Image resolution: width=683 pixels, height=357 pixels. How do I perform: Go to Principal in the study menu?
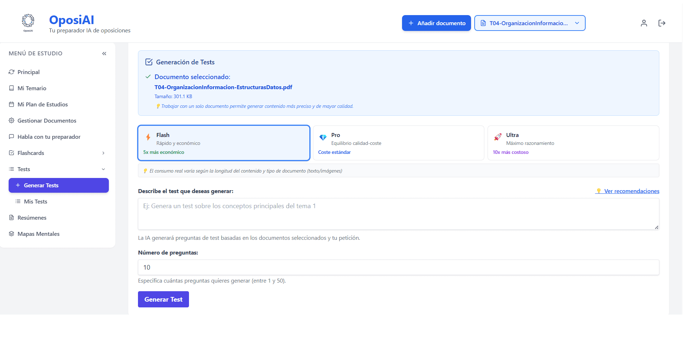28,72
